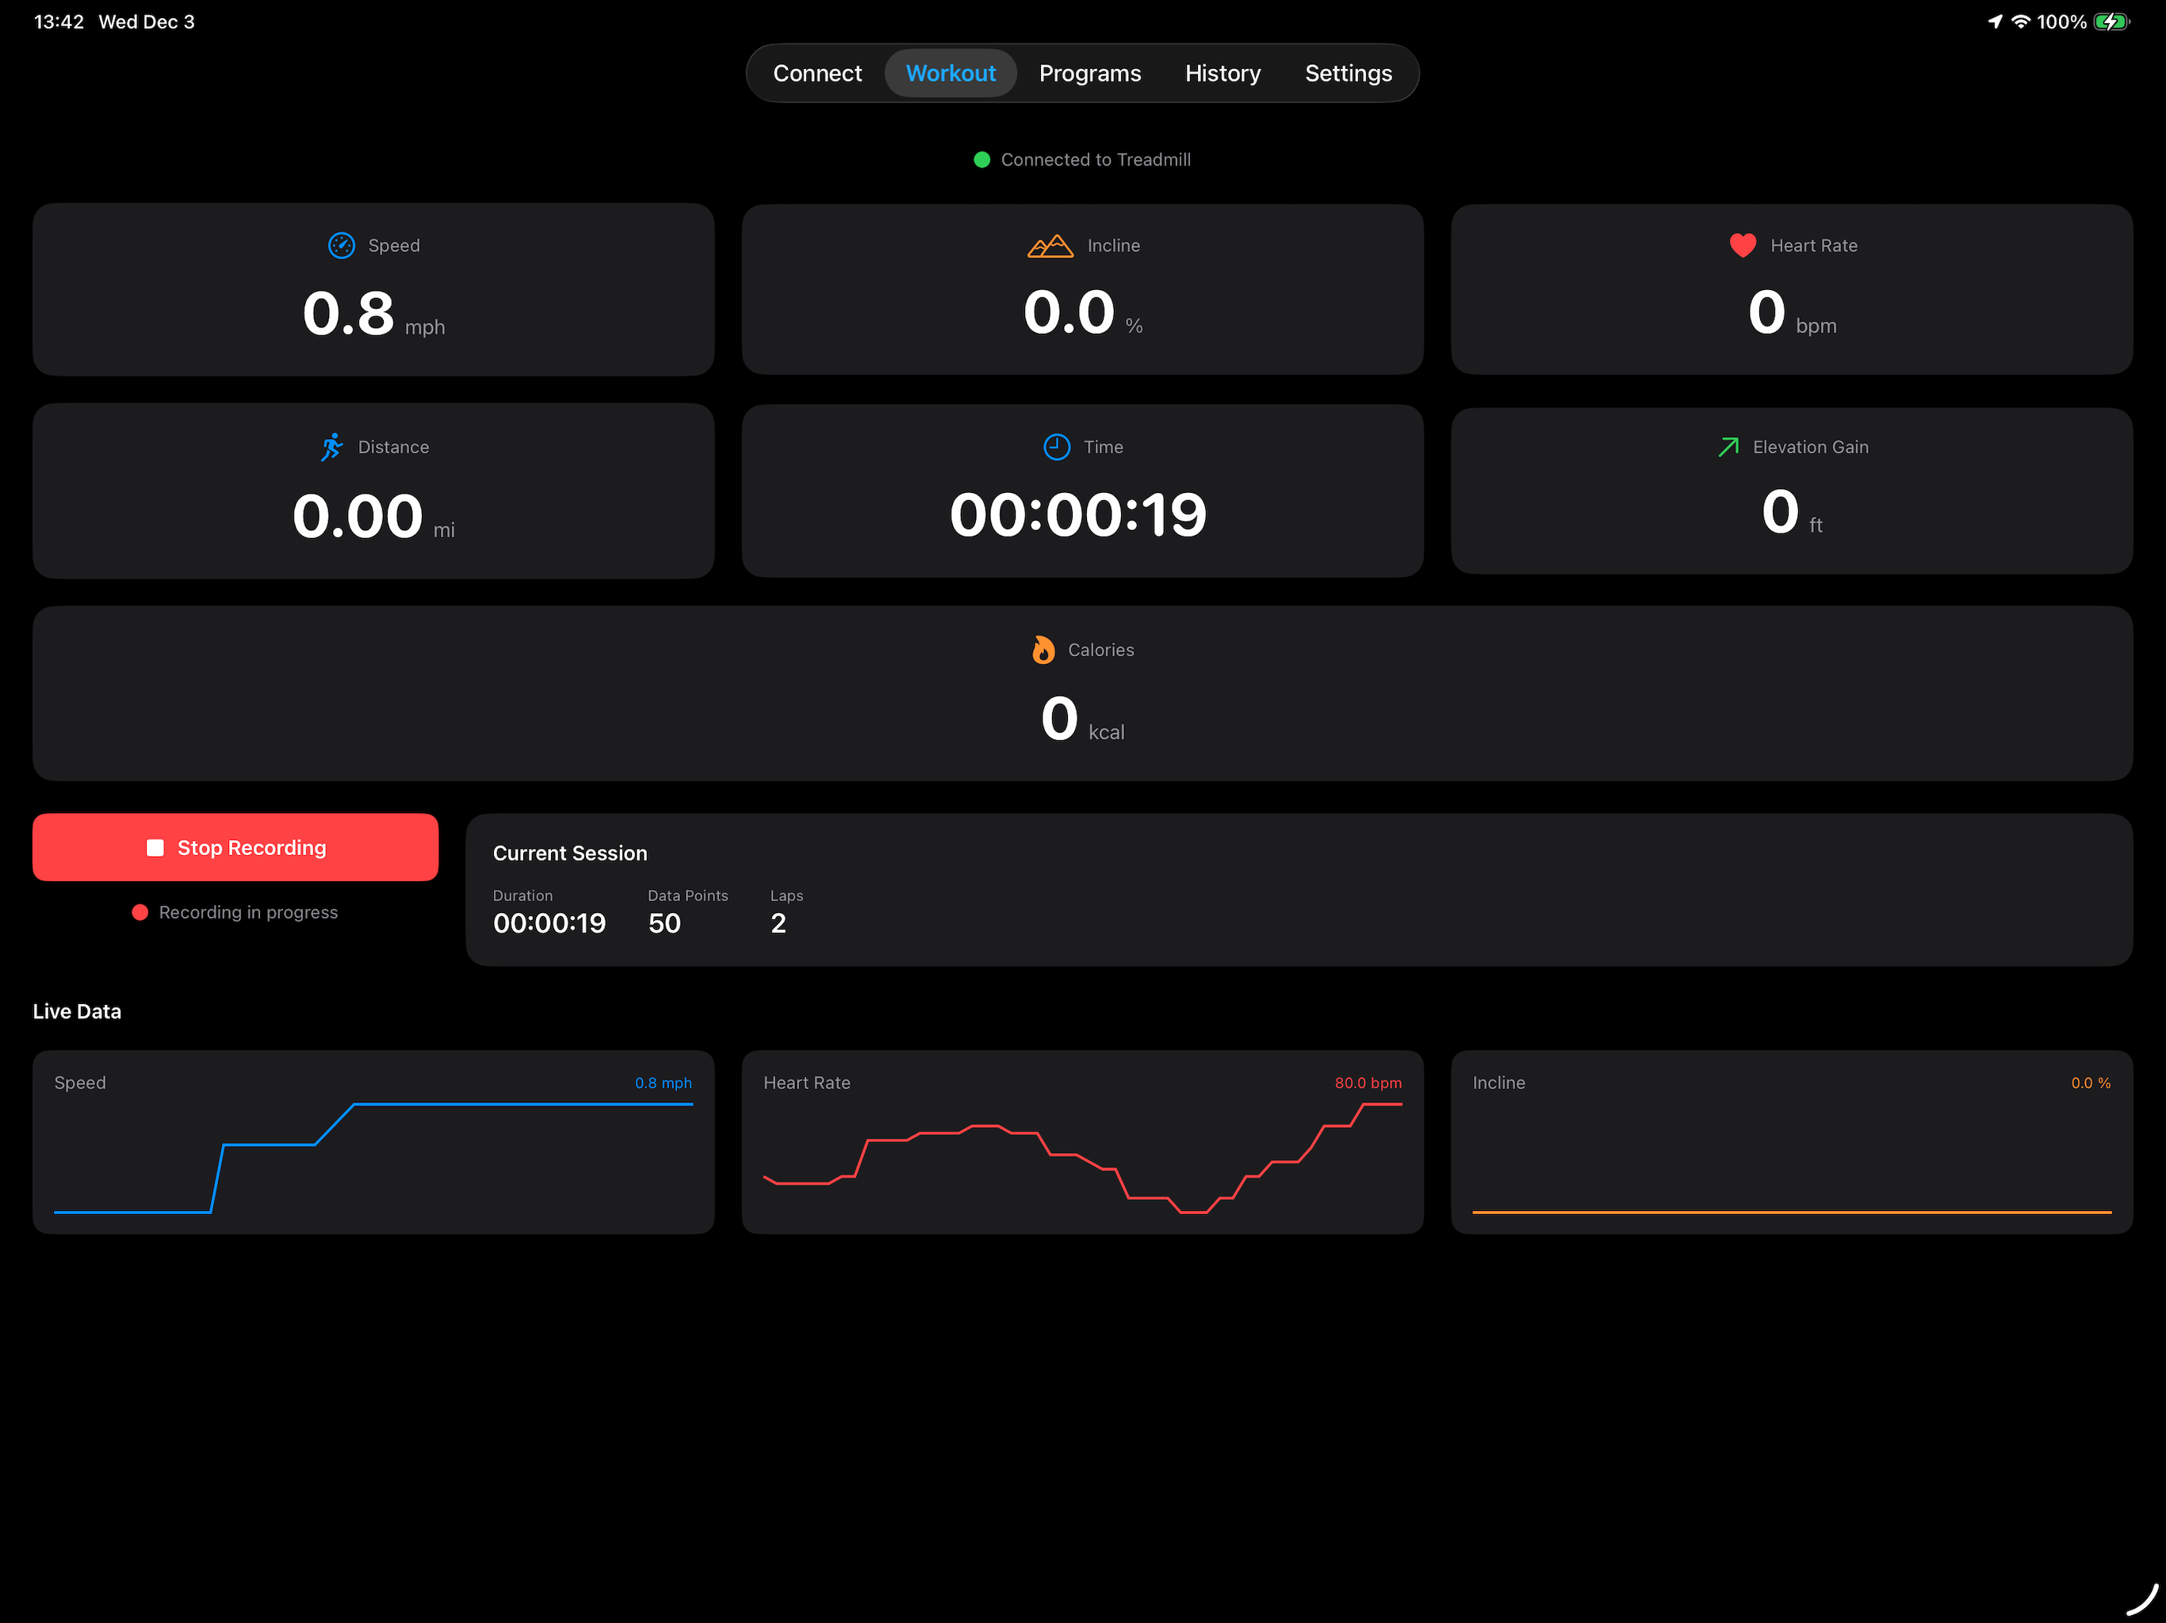Image resolution: width=2166 pixels, height=1623 pixels.
Task: Click the Wed Dec 3 date
Action: click(x=147, y=21)
